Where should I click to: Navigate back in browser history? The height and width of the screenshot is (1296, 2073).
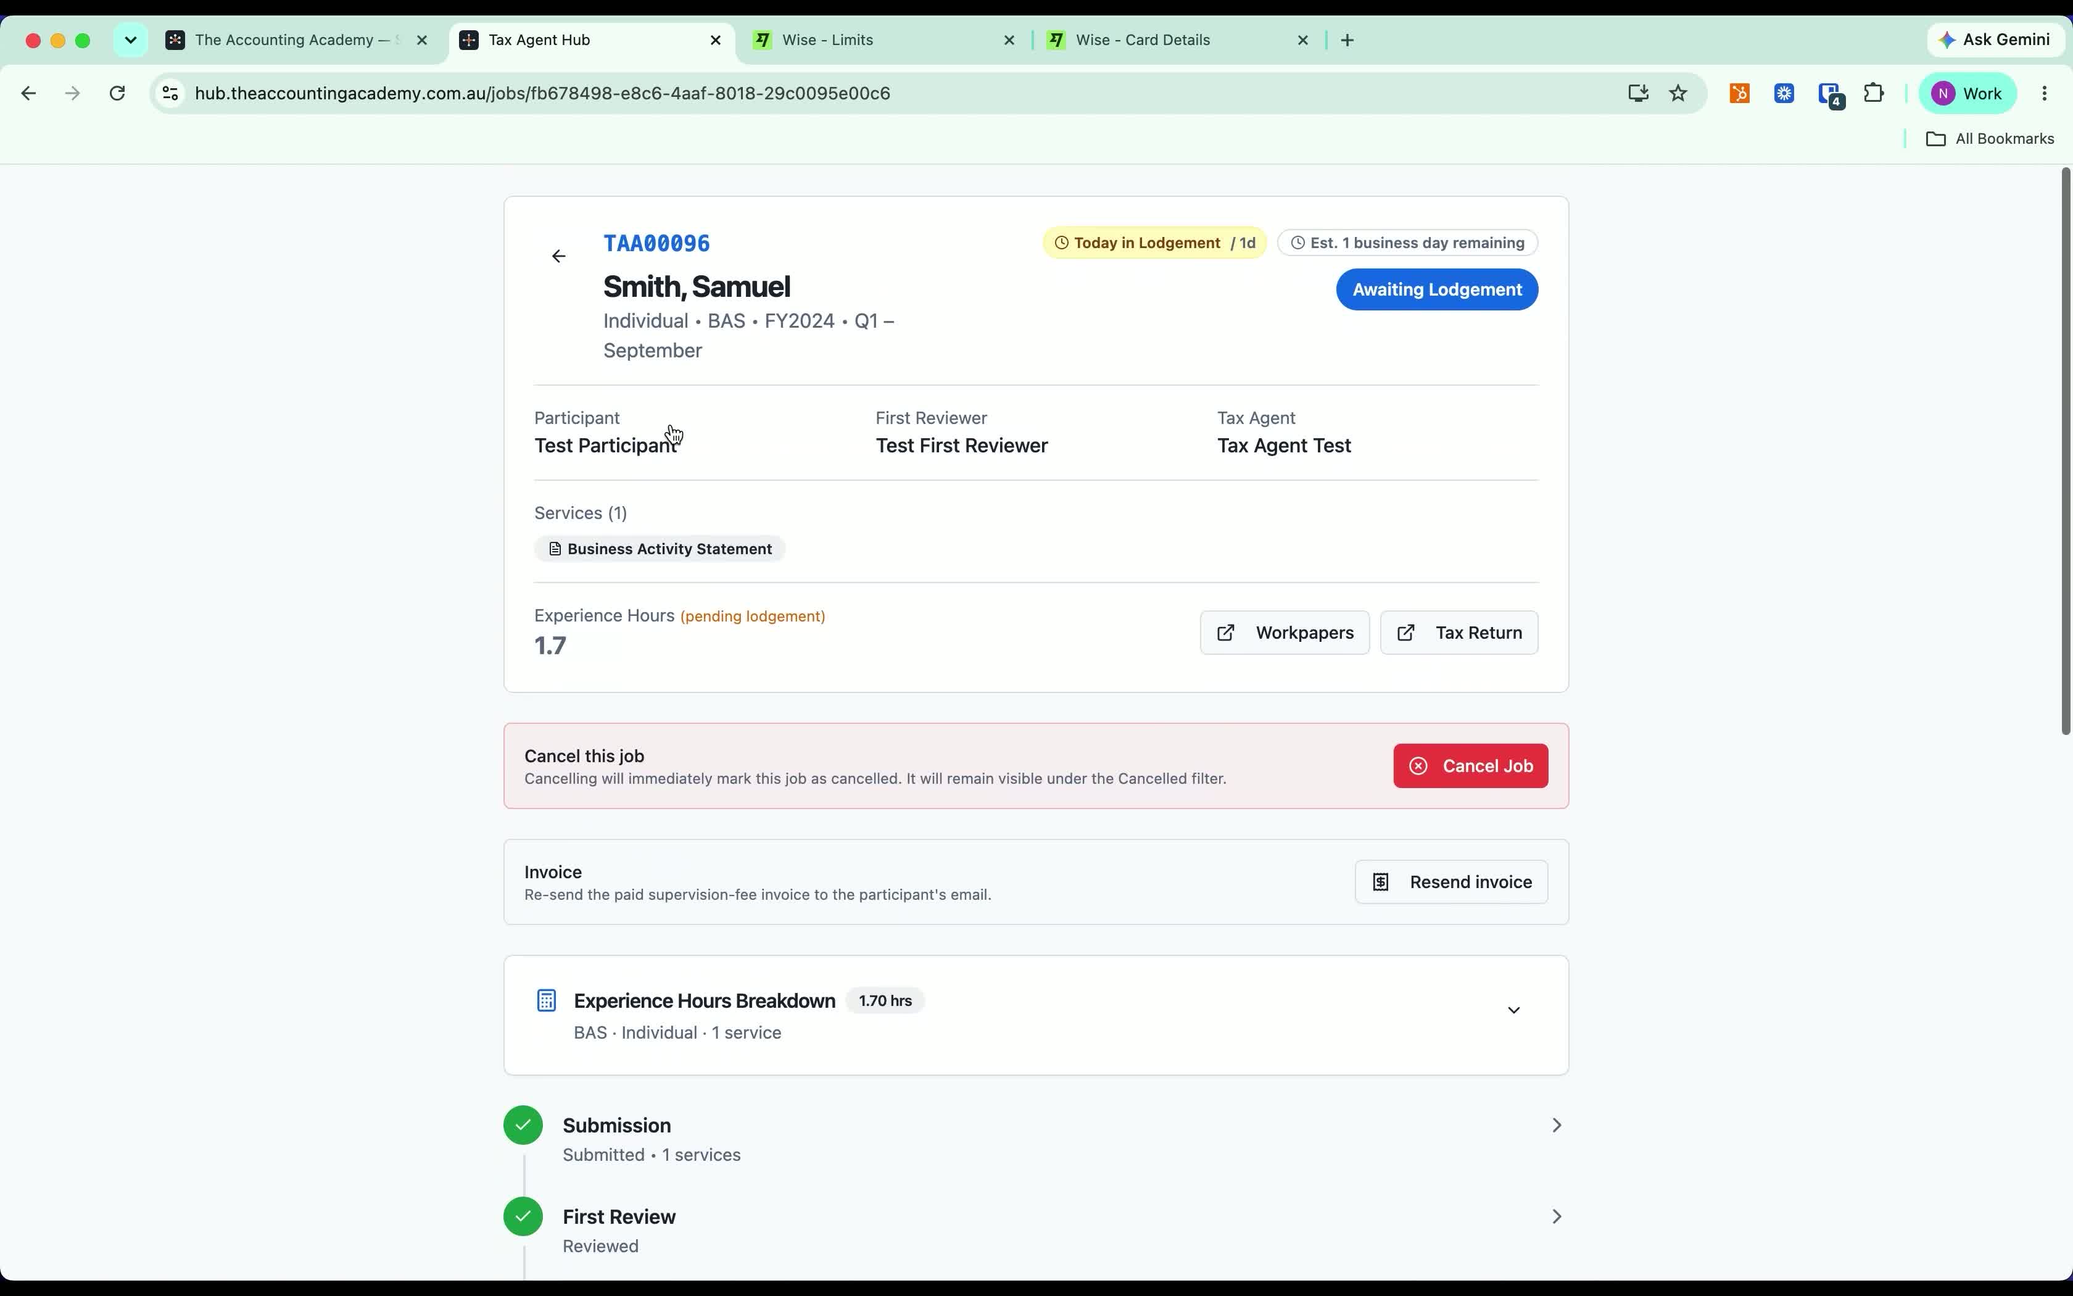click(28, 93)
